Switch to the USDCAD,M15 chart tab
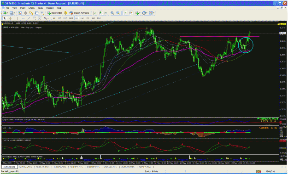 point(110,167)
